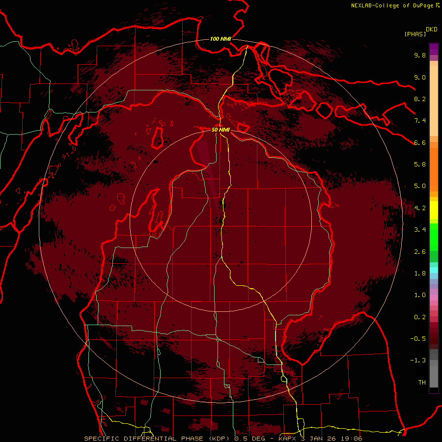The height and width of the screenshot is (442, 442).
Task: Click the Specific Differential Phase caption text
Action: tap(175, 439)
